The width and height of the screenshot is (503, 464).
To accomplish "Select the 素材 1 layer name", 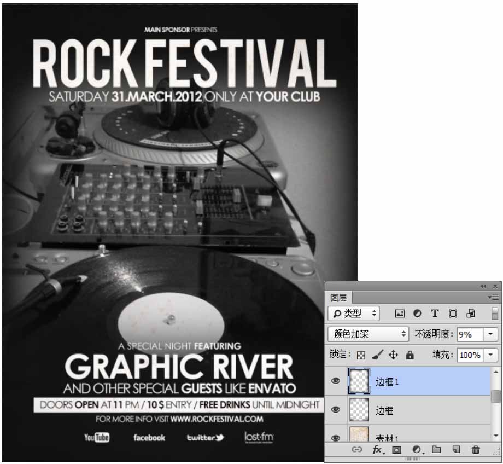I will (387, 438).
